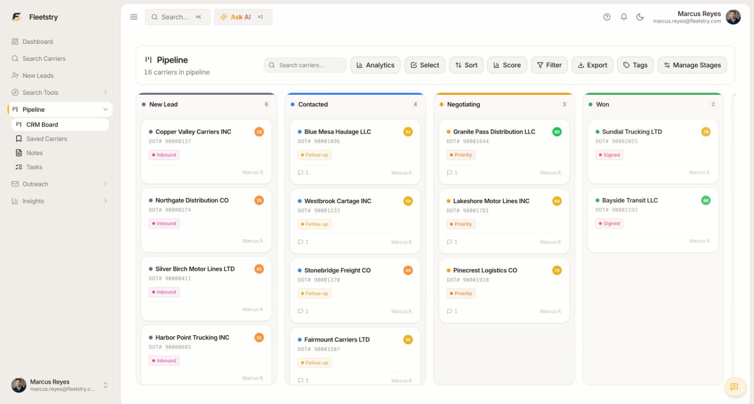Click score badge 42 on Silver Birch Motor Lines

tap(259, 269)
